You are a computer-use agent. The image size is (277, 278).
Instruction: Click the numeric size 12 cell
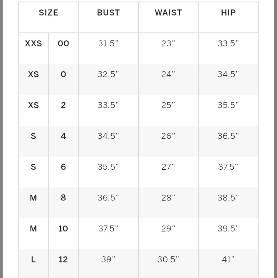pos(63,260)
